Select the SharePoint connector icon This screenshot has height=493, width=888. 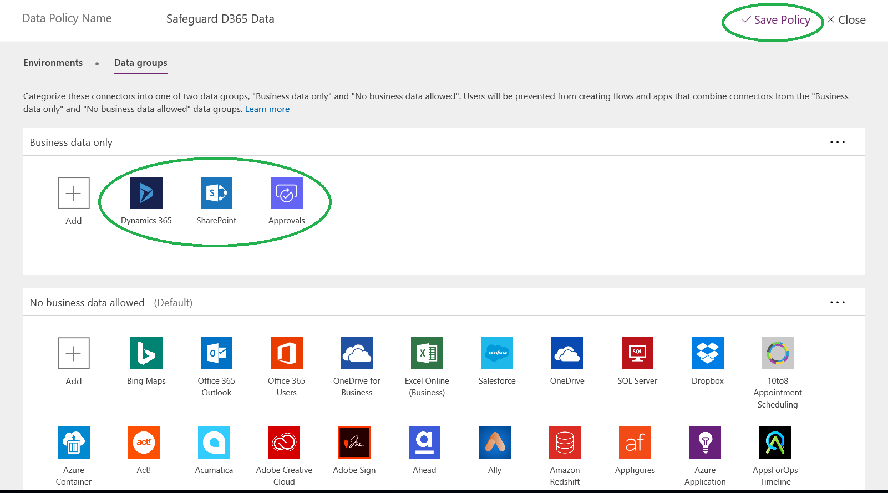(216, 193)
